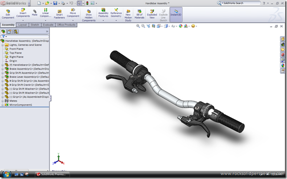This screenshot has width=287, height=179.
Task: Click the Select cursor tool
Action: tap(79, 3)
